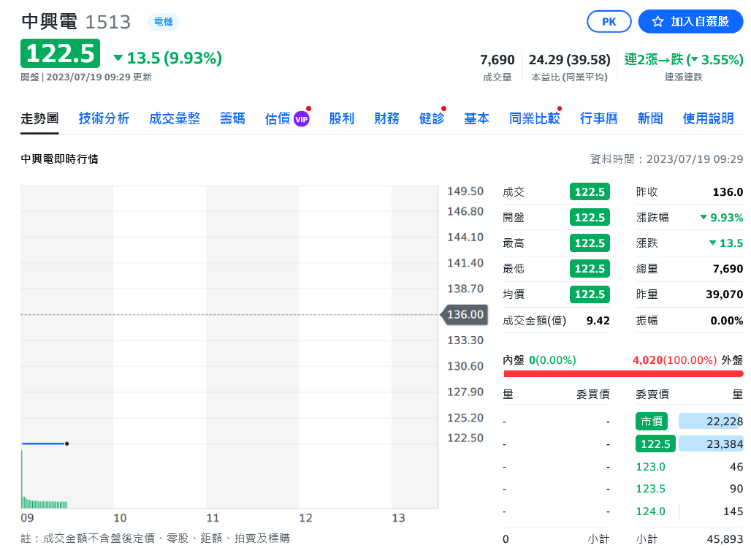Switch to the 成交彙整 tab
The height and width of the screenshot is (548, 751).
click(175, 118)
